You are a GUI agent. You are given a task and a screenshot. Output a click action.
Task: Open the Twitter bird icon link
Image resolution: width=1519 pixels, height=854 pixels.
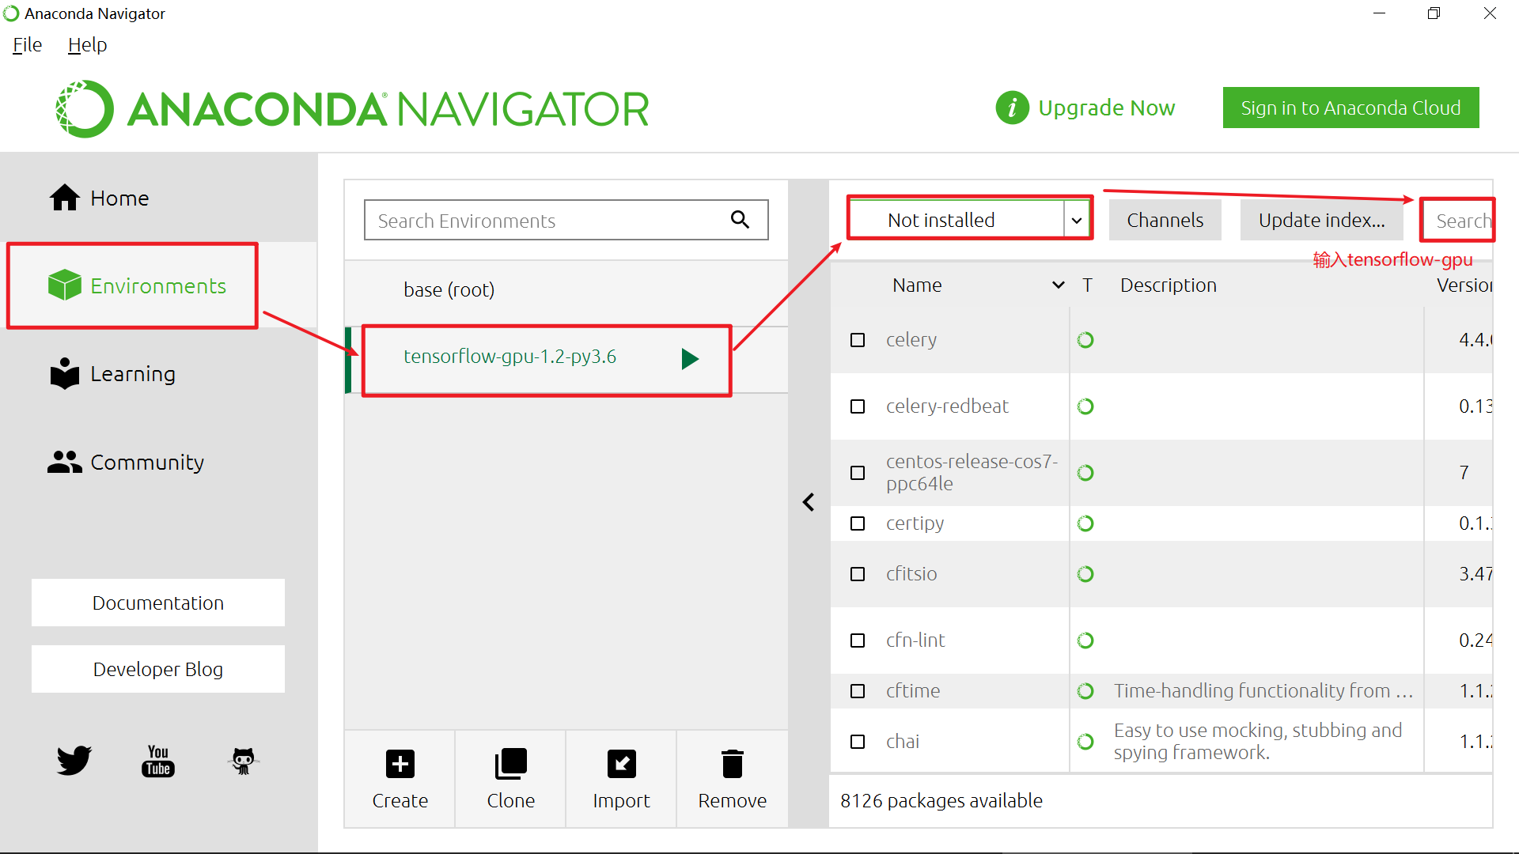pos(74,761)
